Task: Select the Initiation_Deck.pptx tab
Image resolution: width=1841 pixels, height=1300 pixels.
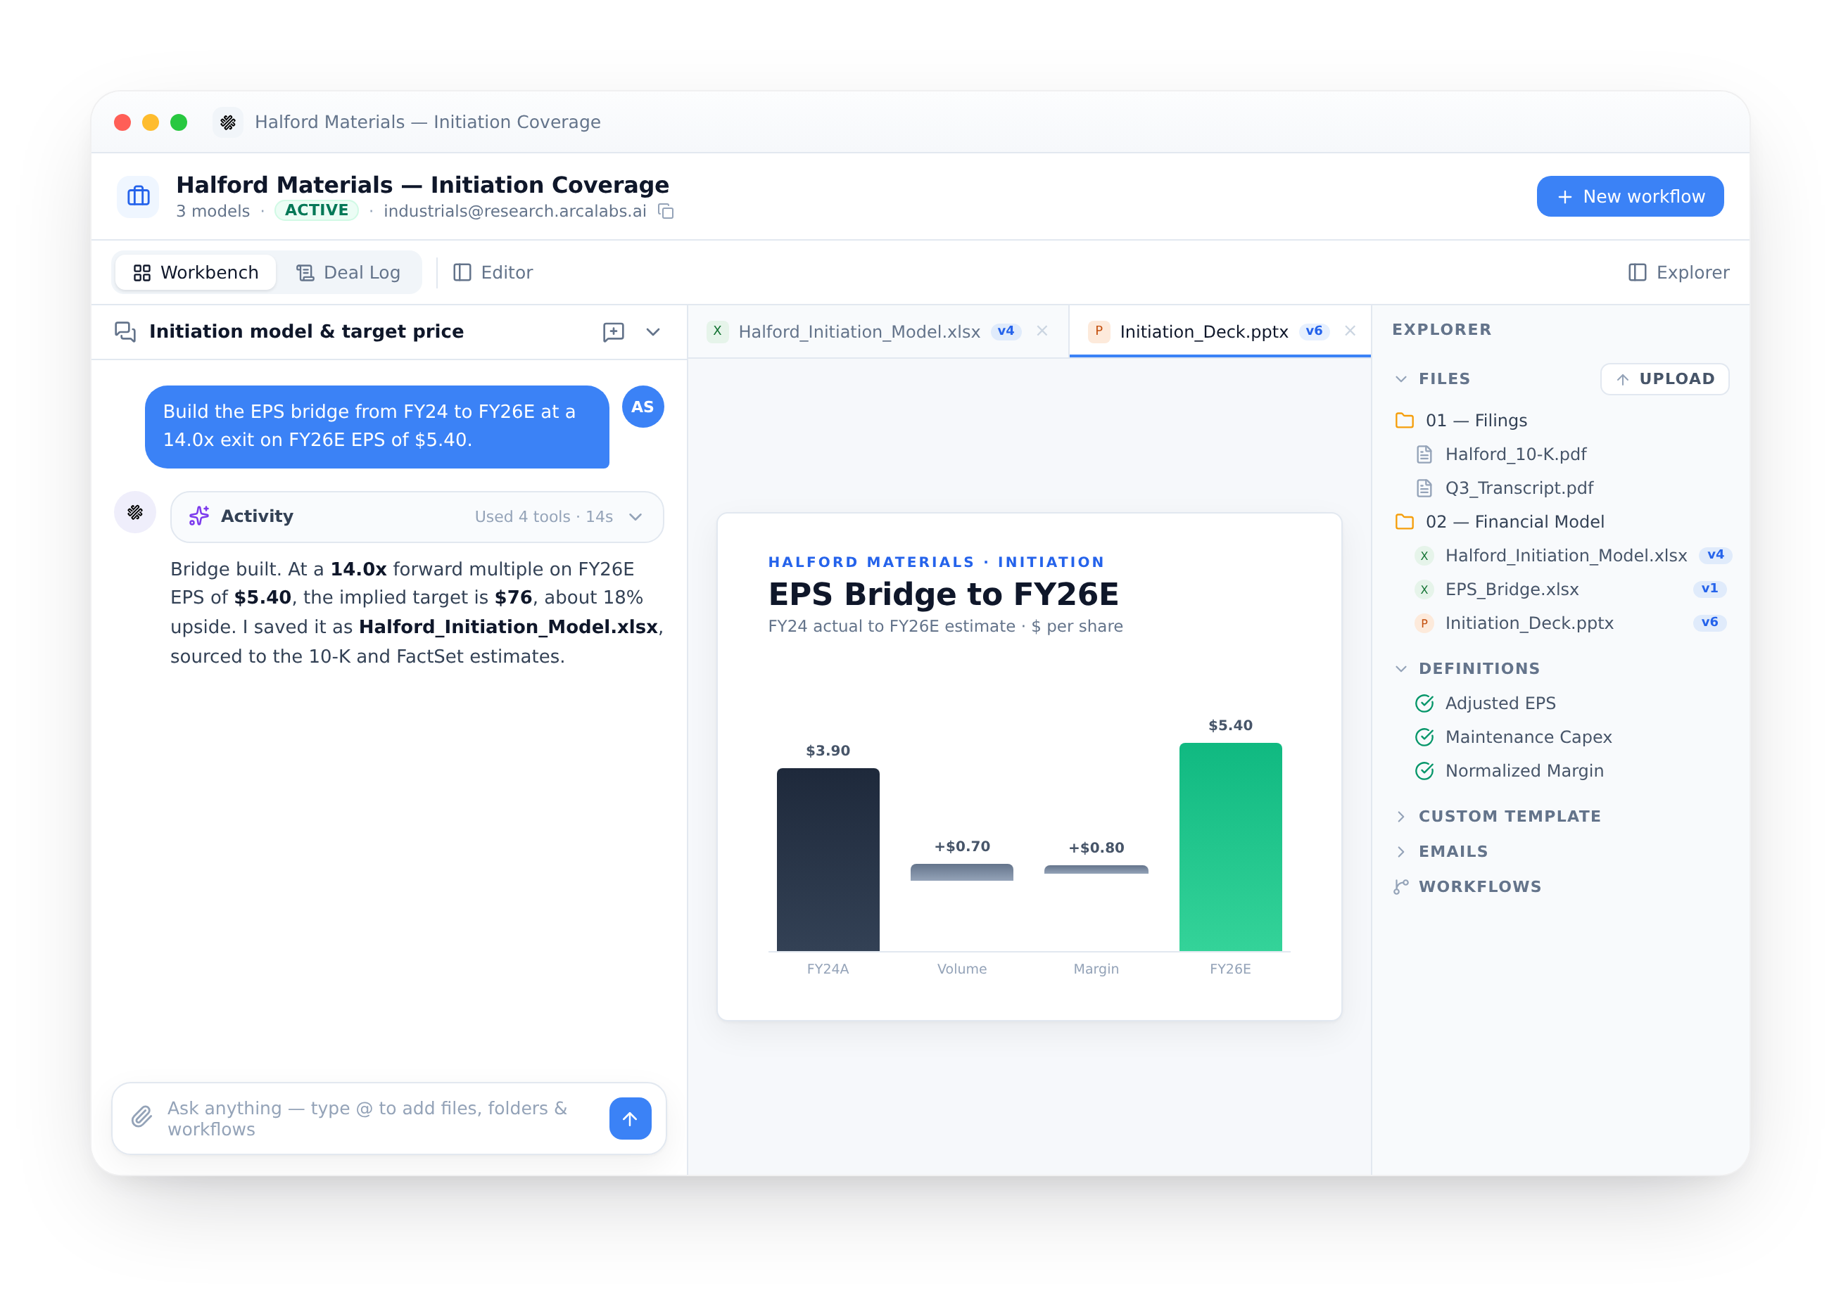Action: pos(1219,332)
